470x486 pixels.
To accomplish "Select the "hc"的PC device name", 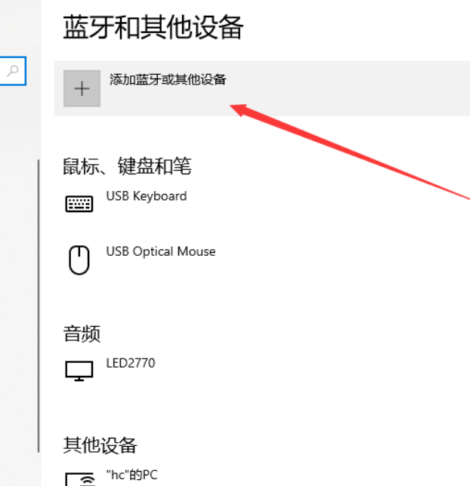I will [x=132, y=475].
